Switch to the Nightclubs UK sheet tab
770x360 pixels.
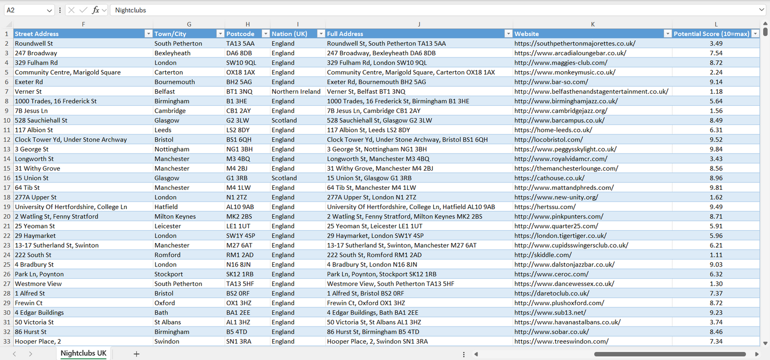83,353
